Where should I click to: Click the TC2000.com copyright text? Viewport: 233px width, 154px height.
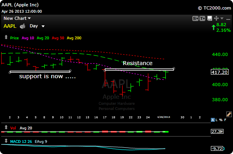(x=214, y=8)
